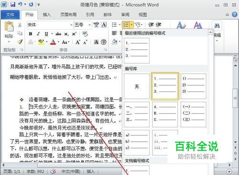Select the a) b) c) numbering format
239x175 pixels.
pos(137,143)
